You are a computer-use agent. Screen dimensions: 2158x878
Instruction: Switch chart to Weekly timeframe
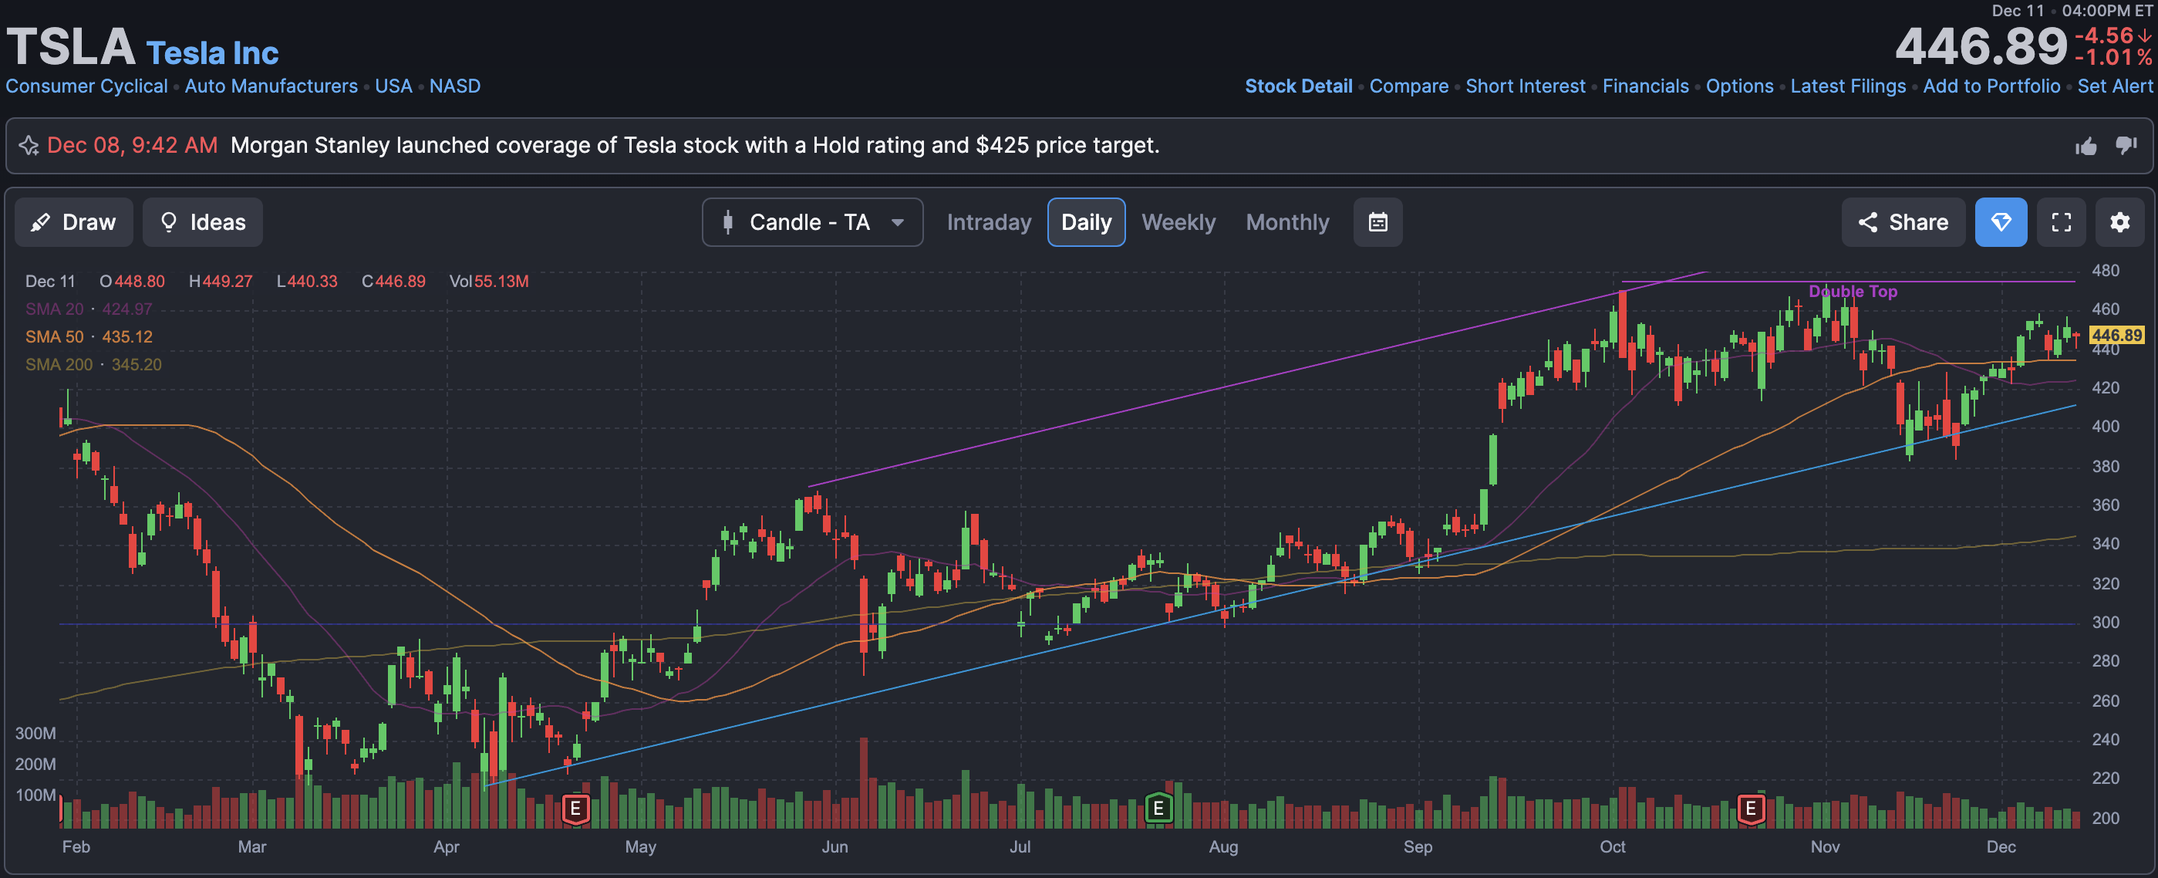(1178, 222)
